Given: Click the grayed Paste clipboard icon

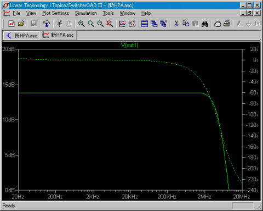Looking at the screenshot, I should pyautogui.click(x=195, y=24).
